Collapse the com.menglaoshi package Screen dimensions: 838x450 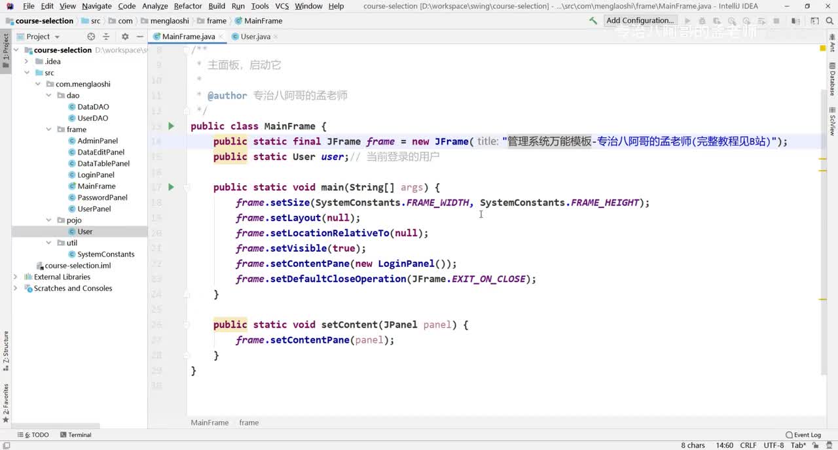[38, 84]
